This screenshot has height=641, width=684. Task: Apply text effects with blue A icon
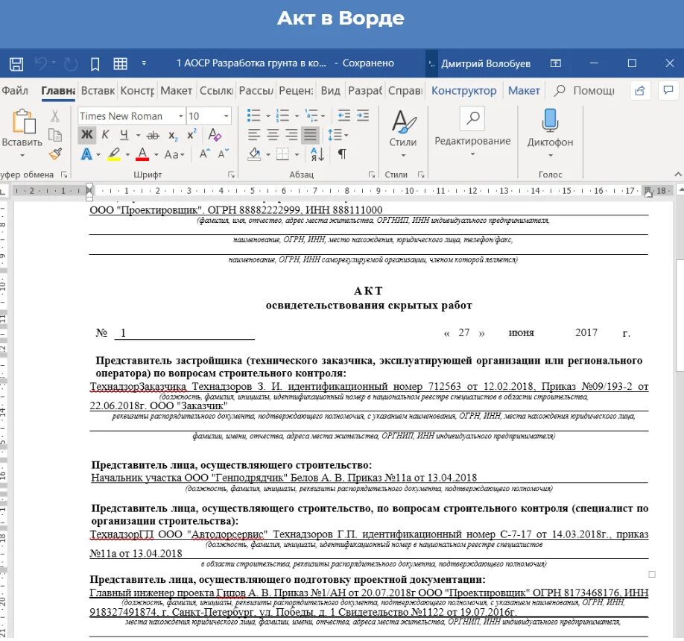click(x=87, y=154)
